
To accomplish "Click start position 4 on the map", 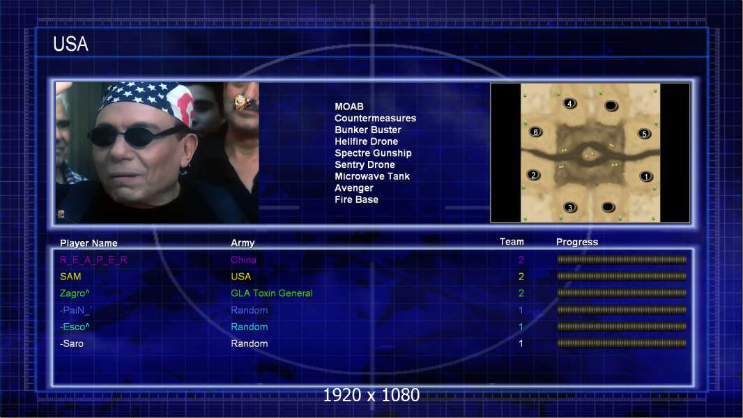I will click(569, 103).
